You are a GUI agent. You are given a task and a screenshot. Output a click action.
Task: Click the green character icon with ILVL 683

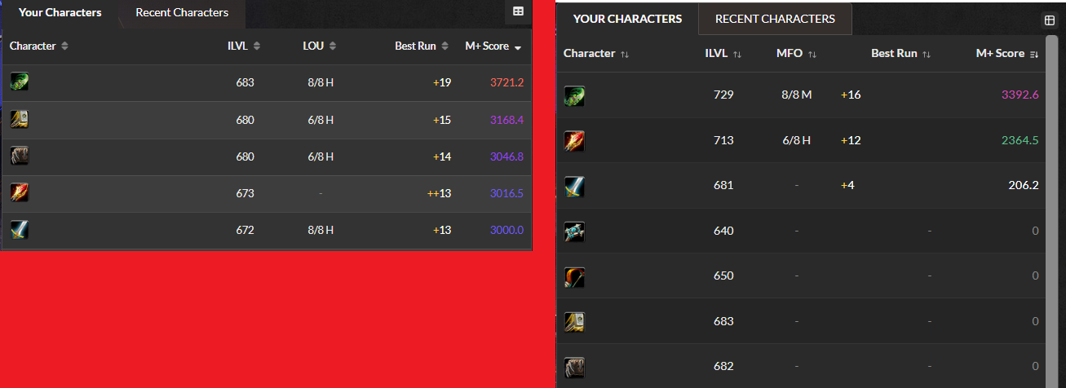click(x=20, y=82)
